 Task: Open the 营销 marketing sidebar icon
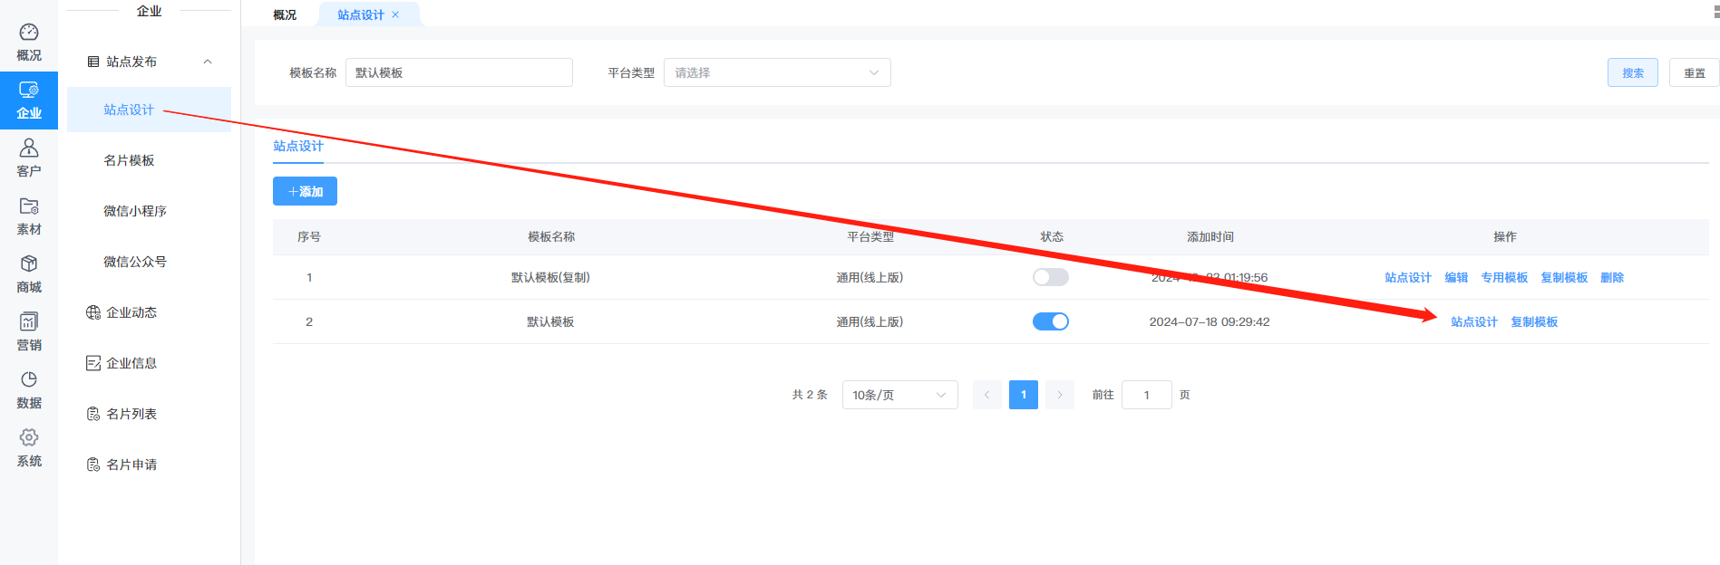click(x=29, y=331)
